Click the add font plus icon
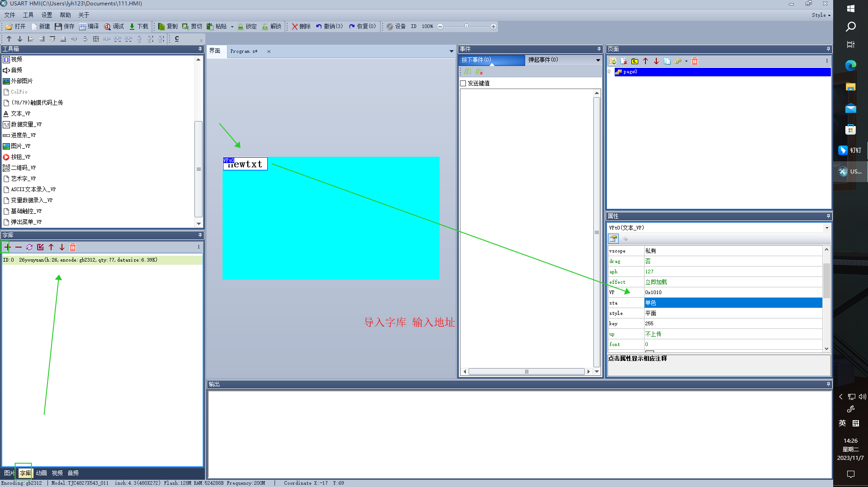Viewport: 868px width, 487px height. 8,247
